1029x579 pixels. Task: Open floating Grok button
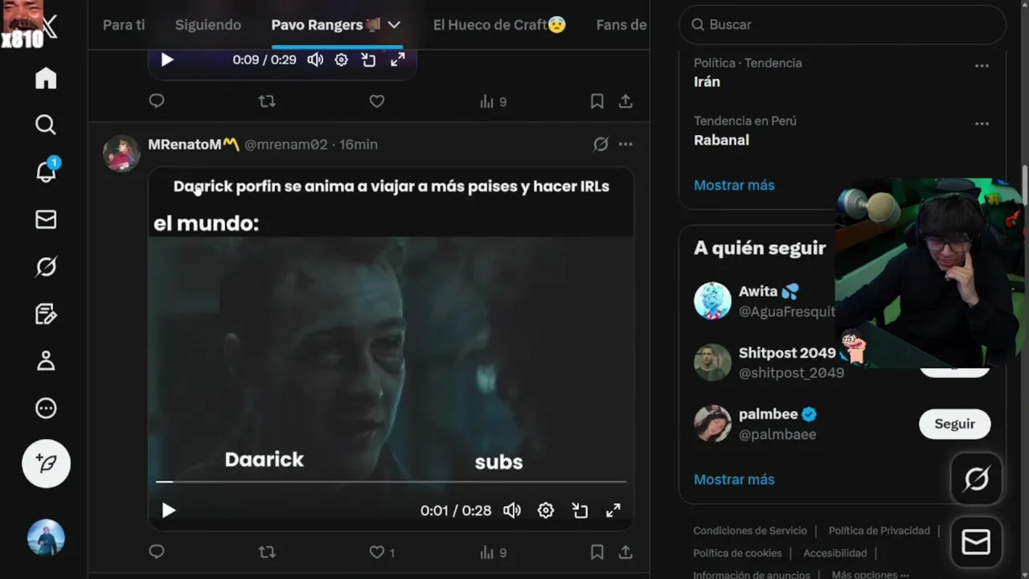click(x=976, y=479)
